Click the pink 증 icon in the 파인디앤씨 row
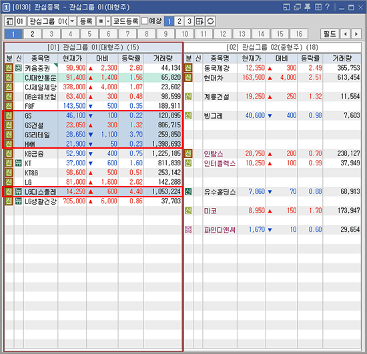 click(188, 229)
